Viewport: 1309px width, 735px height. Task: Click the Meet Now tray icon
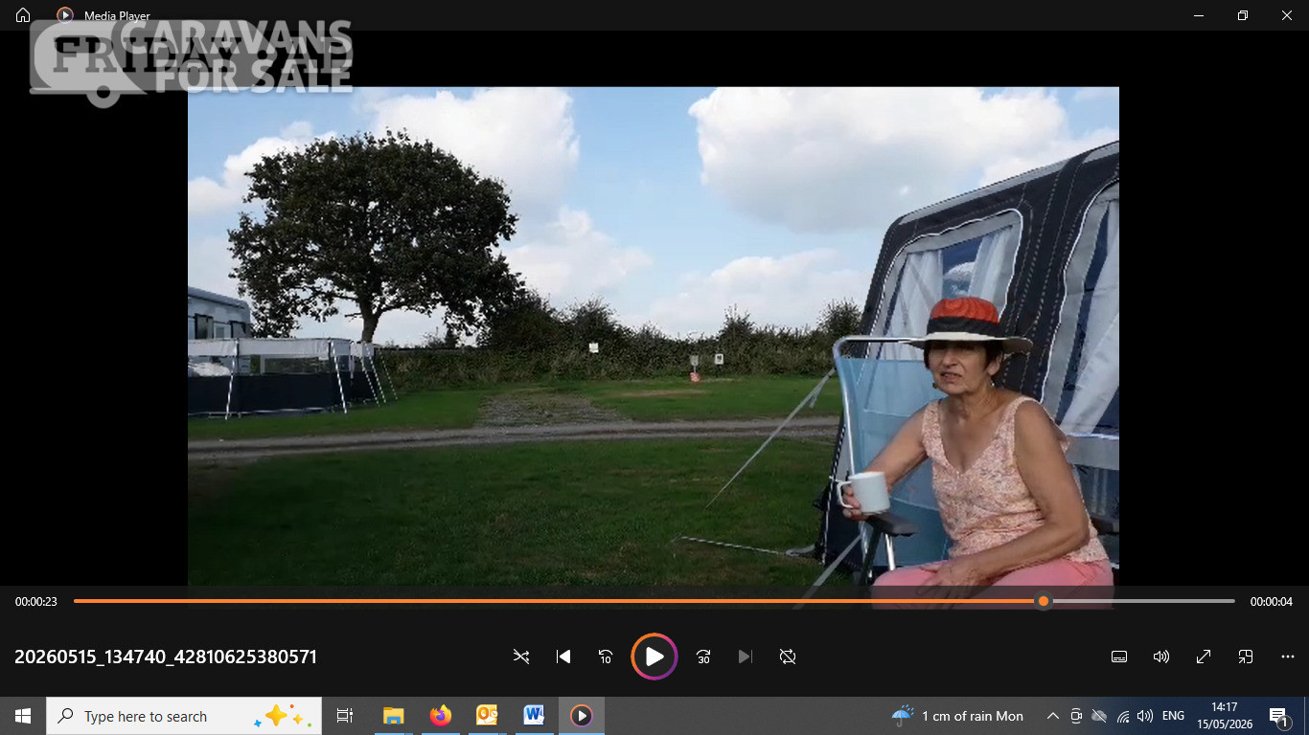[1076, 716]
